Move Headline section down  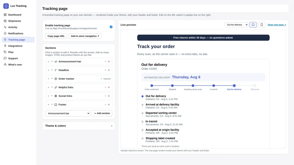(x=52, y=70)
